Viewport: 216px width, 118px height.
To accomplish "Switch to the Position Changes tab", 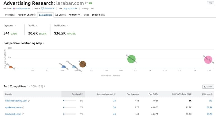I will tap(27, 15).
